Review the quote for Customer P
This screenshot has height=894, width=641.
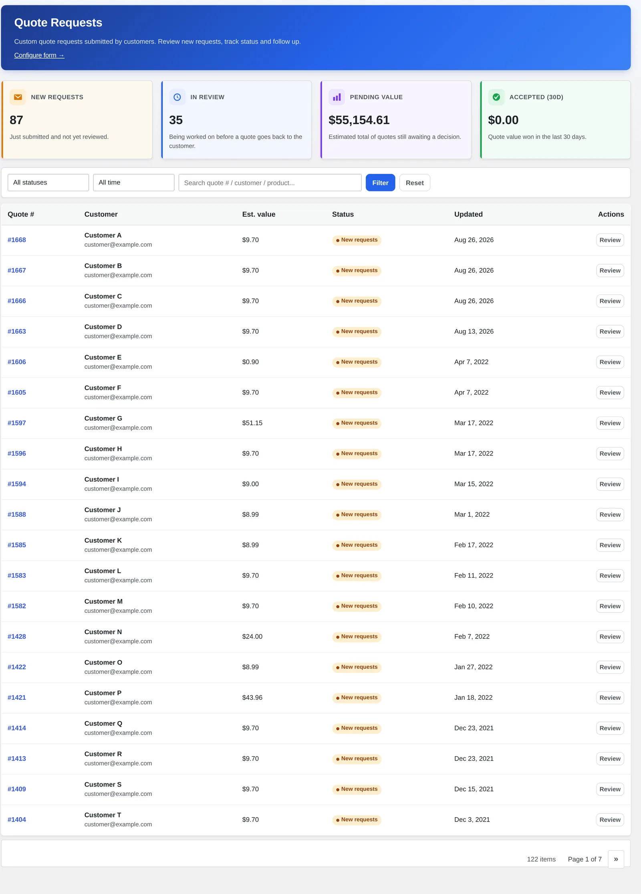[x=610, y=697]
